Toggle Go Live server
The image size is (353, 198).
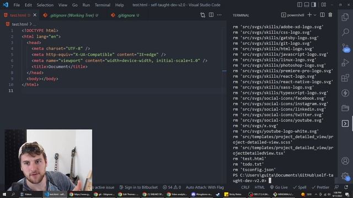click(279, 187)
